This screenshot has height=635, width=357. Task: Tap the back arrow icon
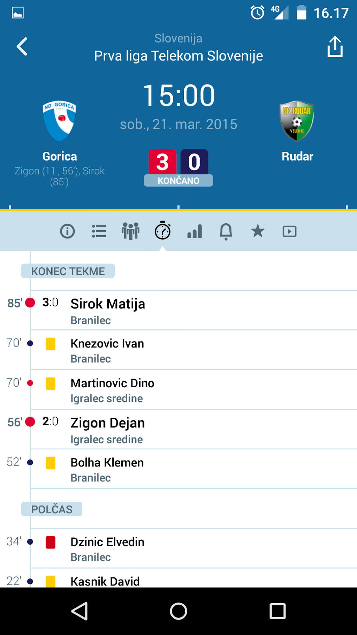point(22,47)
